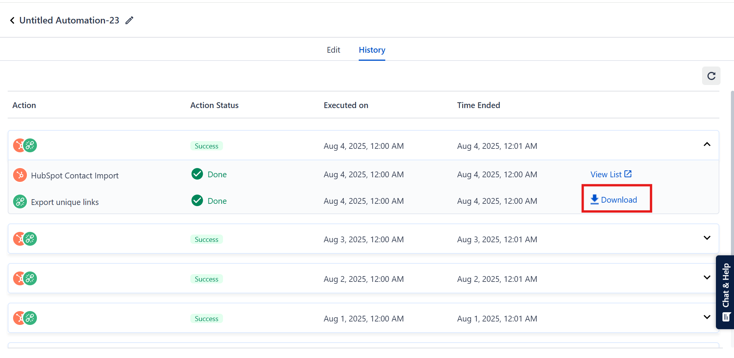This screenshot has width=734, height=358.
Task: Switch to the Edit tab
Action: pyautogui.click(x=333, y=50)
